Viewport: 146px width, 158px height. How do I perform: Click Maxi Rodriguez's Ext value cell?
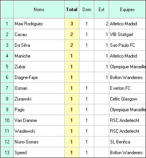(x=102, y=24)
